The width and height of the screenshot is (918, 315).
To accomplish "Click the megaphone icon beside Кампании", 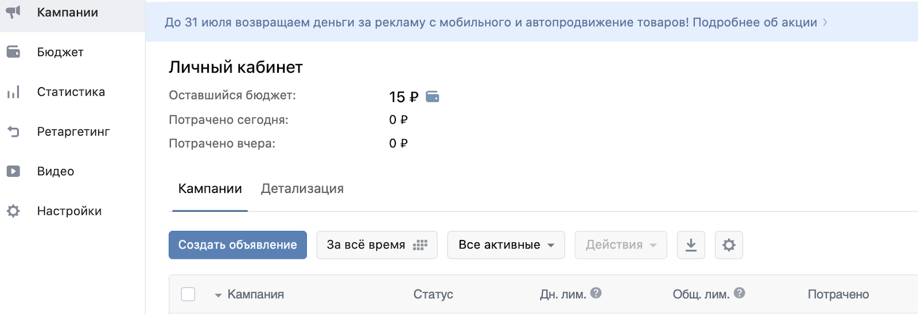I will [x=13, y=12].
